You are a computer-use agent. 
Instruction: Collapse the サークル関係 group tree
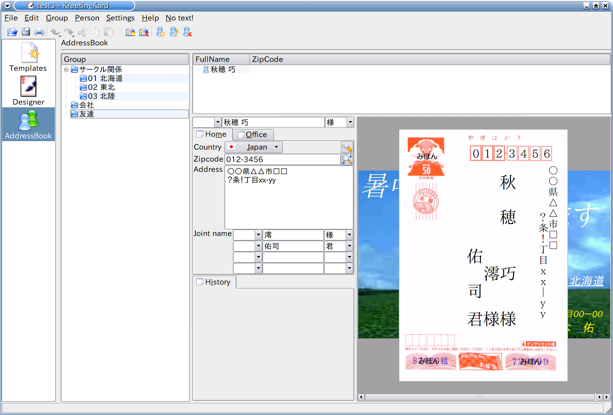(66, 69)
